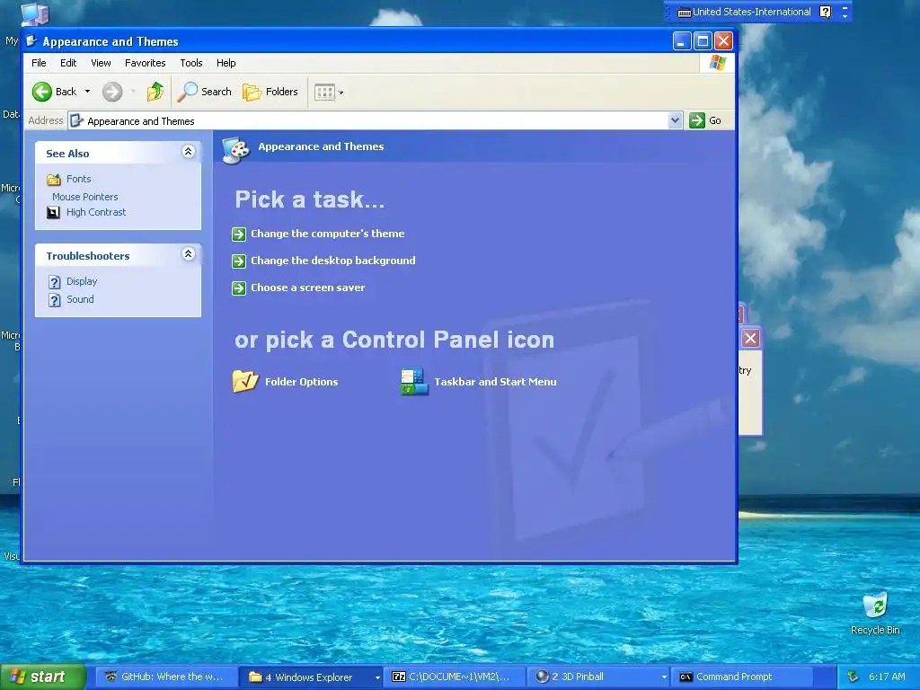Click the Windows flag logo in menu bar
This screenshot has width=920, height=690.
point(718,63)
